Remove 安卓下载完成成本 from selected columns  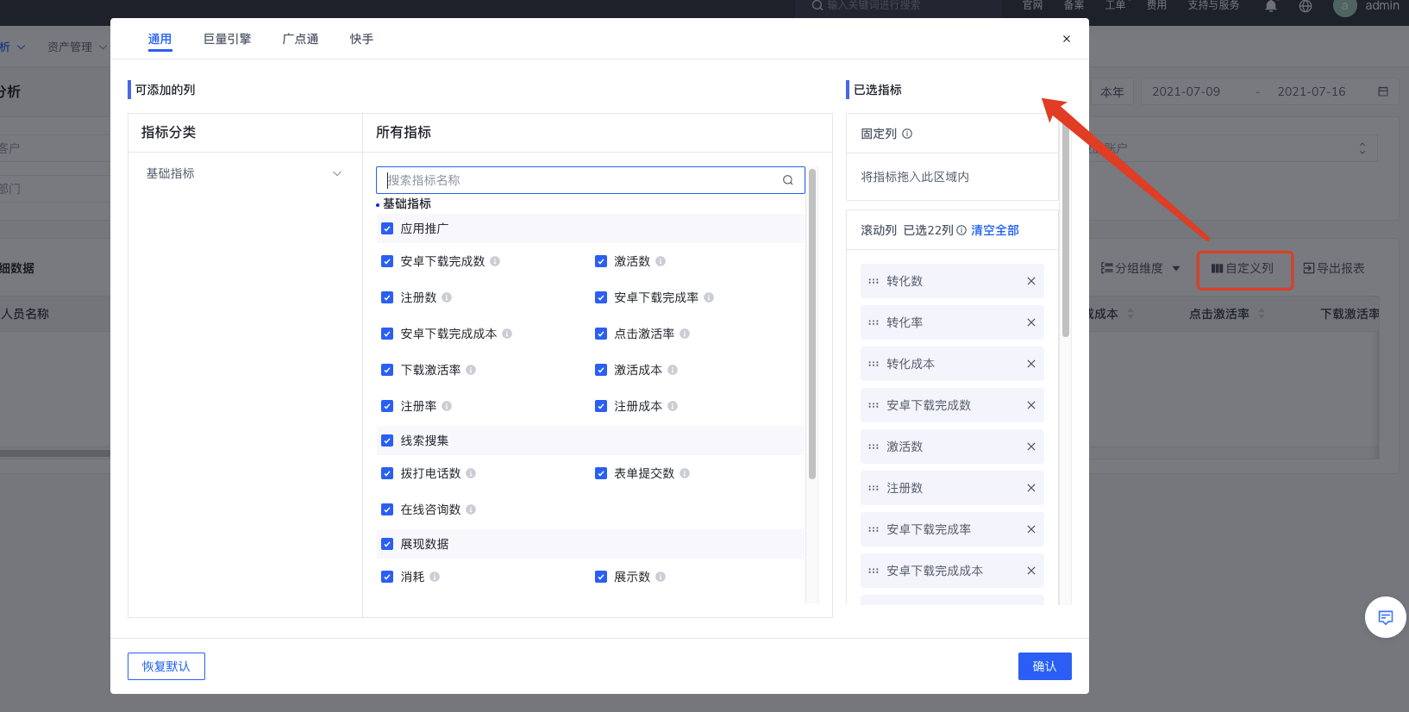click(1030, 571)
